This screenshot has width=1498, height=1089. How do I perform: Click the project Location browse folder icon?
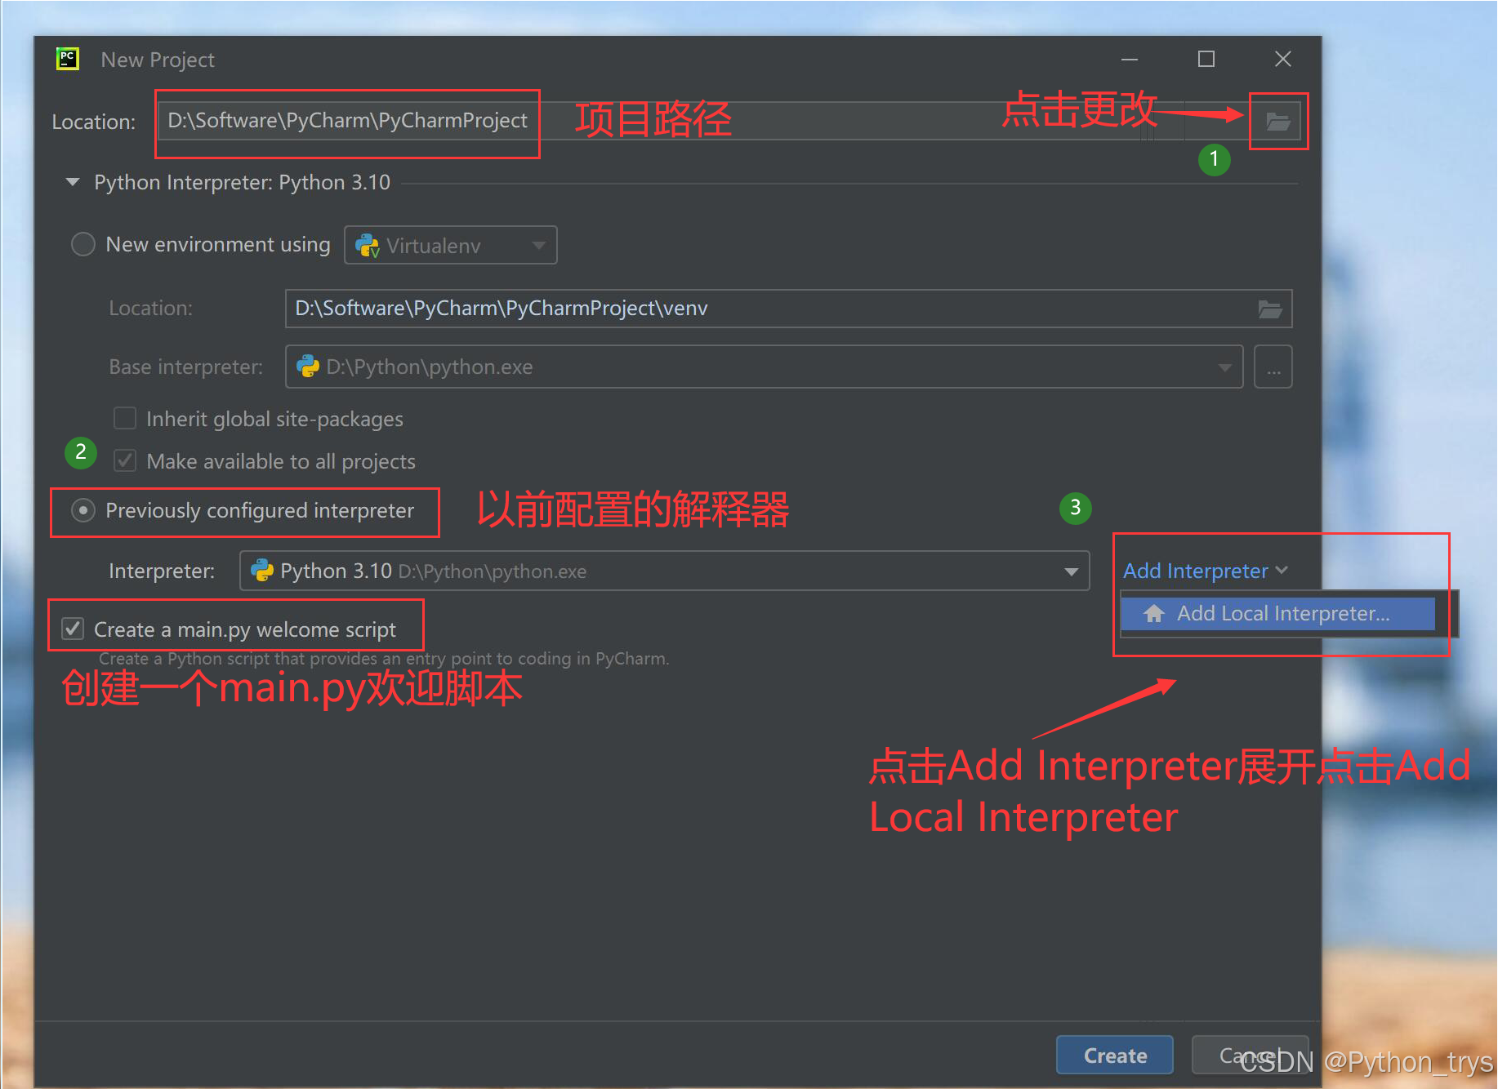[1278, 122]
